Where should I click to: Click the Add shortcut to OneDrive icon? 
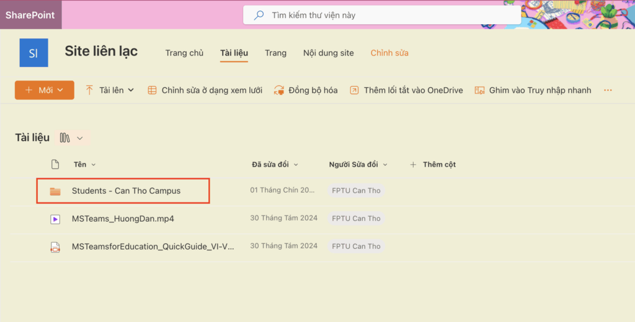[x=354, y=90]
